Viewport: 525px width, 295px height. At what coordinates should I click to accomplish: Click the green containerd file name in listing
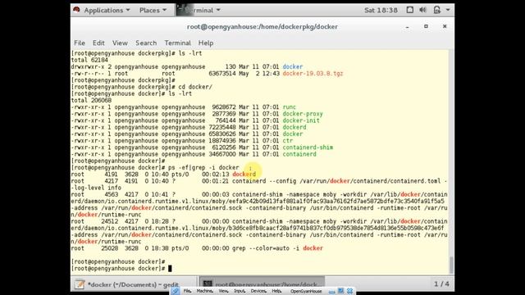pyautogui.click(x=299, y=154)
